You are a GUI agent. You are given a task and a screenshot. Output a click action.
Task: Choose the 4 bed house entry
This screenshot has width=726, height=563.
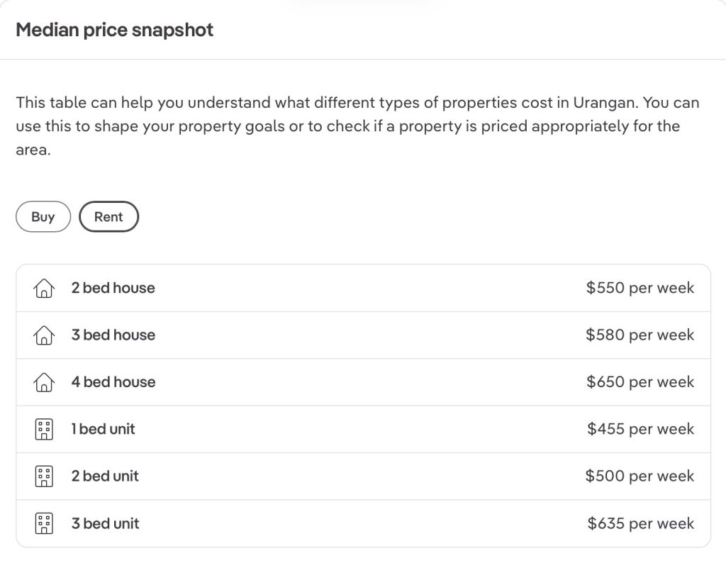tap(364, 382)
